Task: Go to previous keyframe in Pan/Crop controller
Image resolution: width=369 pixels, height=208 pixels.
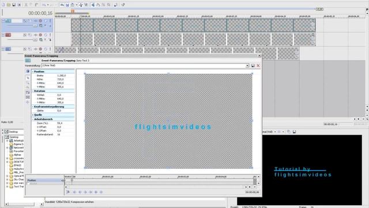Action: (x=80, y=192)
